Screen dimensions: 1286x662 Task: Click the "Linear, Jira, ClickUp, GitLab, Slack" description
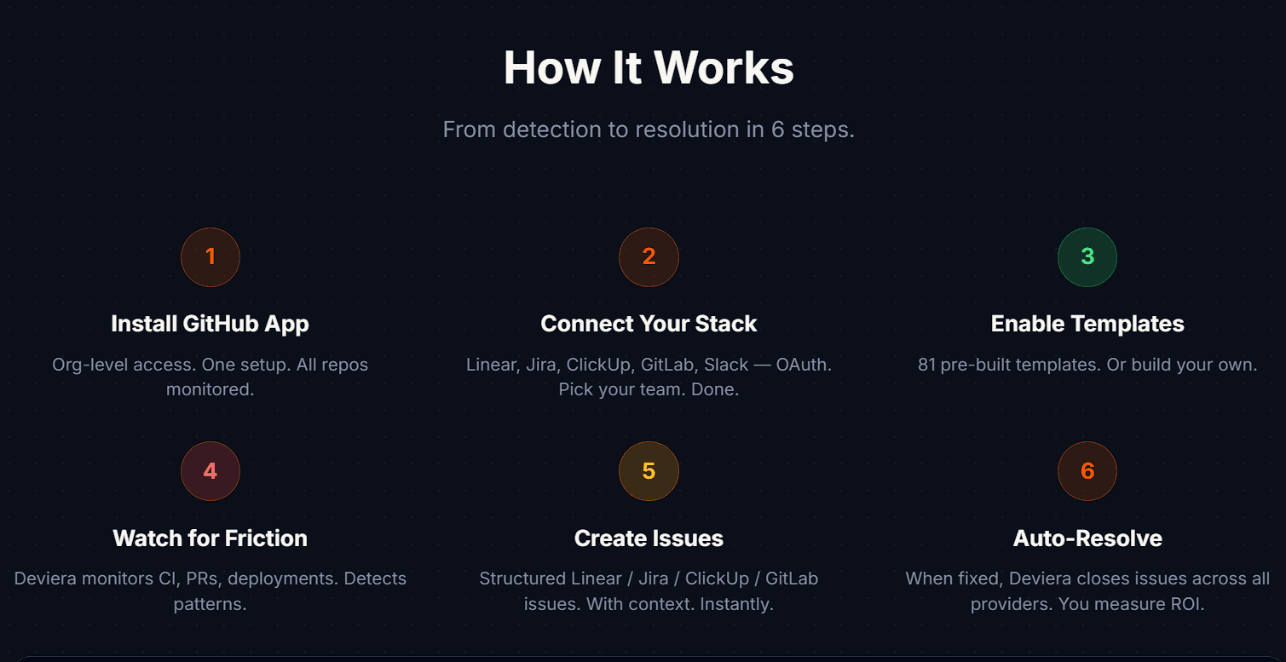tap(649, 377)
